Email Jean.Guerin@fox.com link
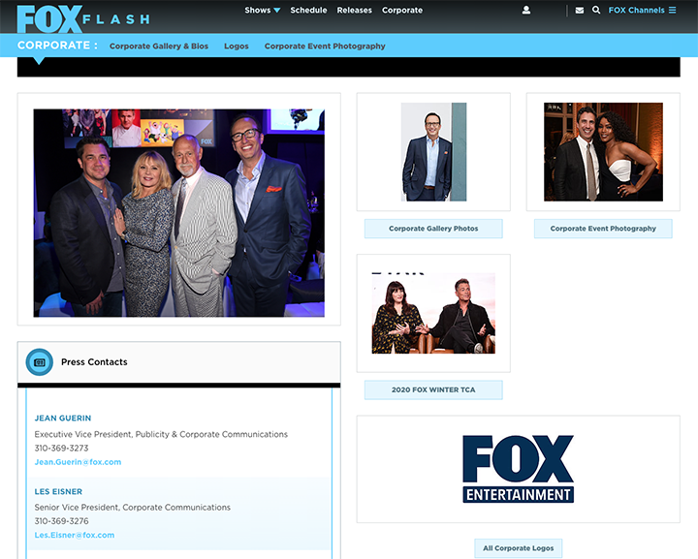The width and height of the screenshot is (698, 559). pyautogui.click(x=78, y=462)
